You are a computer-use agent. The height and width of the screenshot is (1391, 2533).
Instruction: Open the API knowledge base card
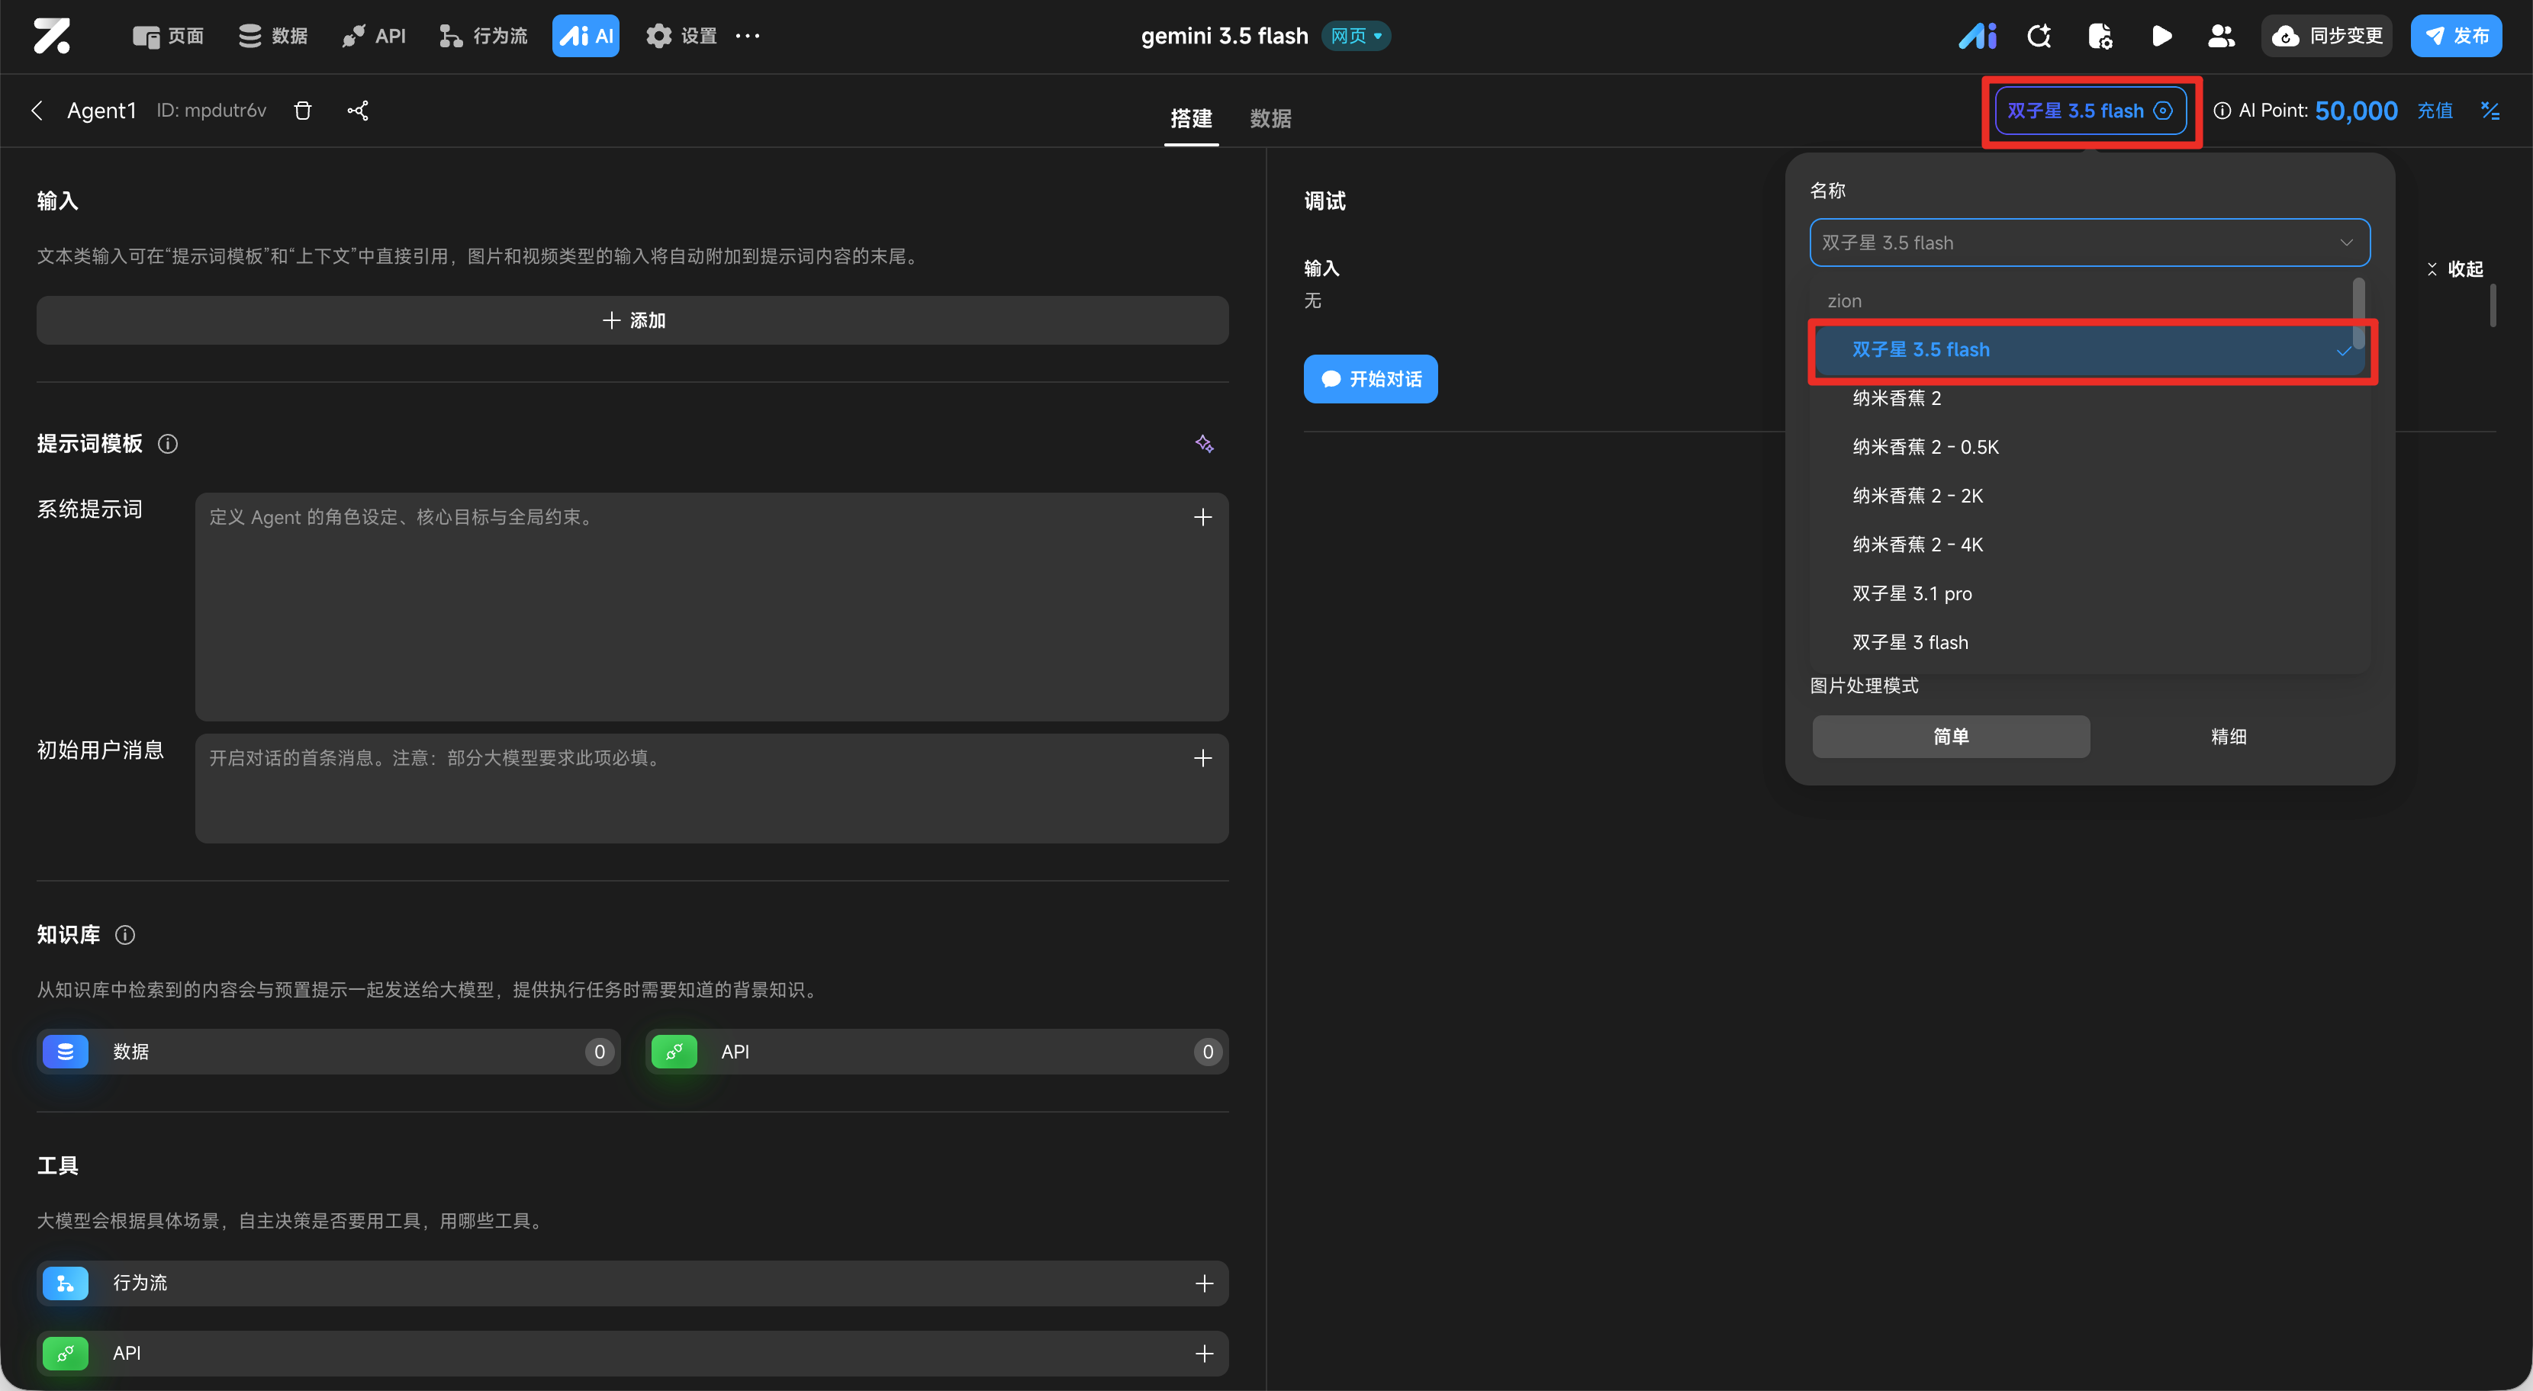pos(937,1052)
